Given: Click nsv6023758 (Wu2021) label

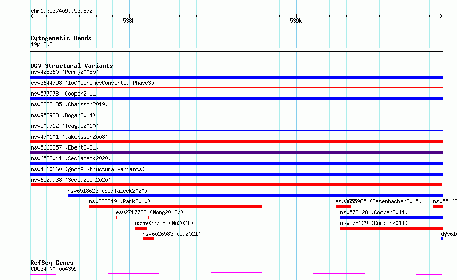Looking at the screenshot, I should pyautogui.click(x=164, y=223).
